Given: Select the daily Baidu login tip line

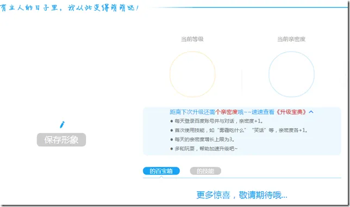Looking at the screenshot, I should (216, 121).
